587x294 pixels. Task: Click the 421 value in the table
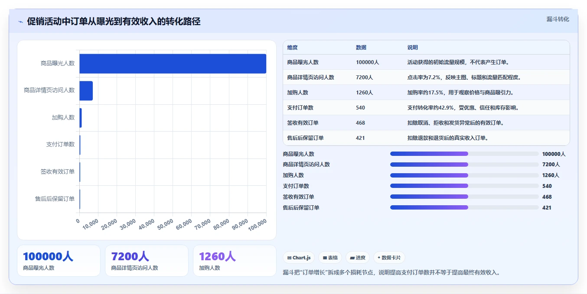point(360,138)
